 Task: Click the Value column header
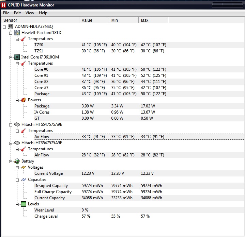tap(94, 20)
